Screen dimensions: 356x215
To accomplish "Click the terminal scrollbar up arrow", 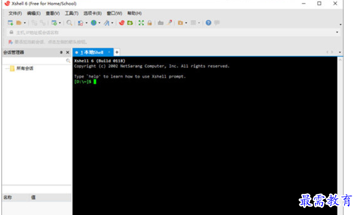I will point(340,60).
